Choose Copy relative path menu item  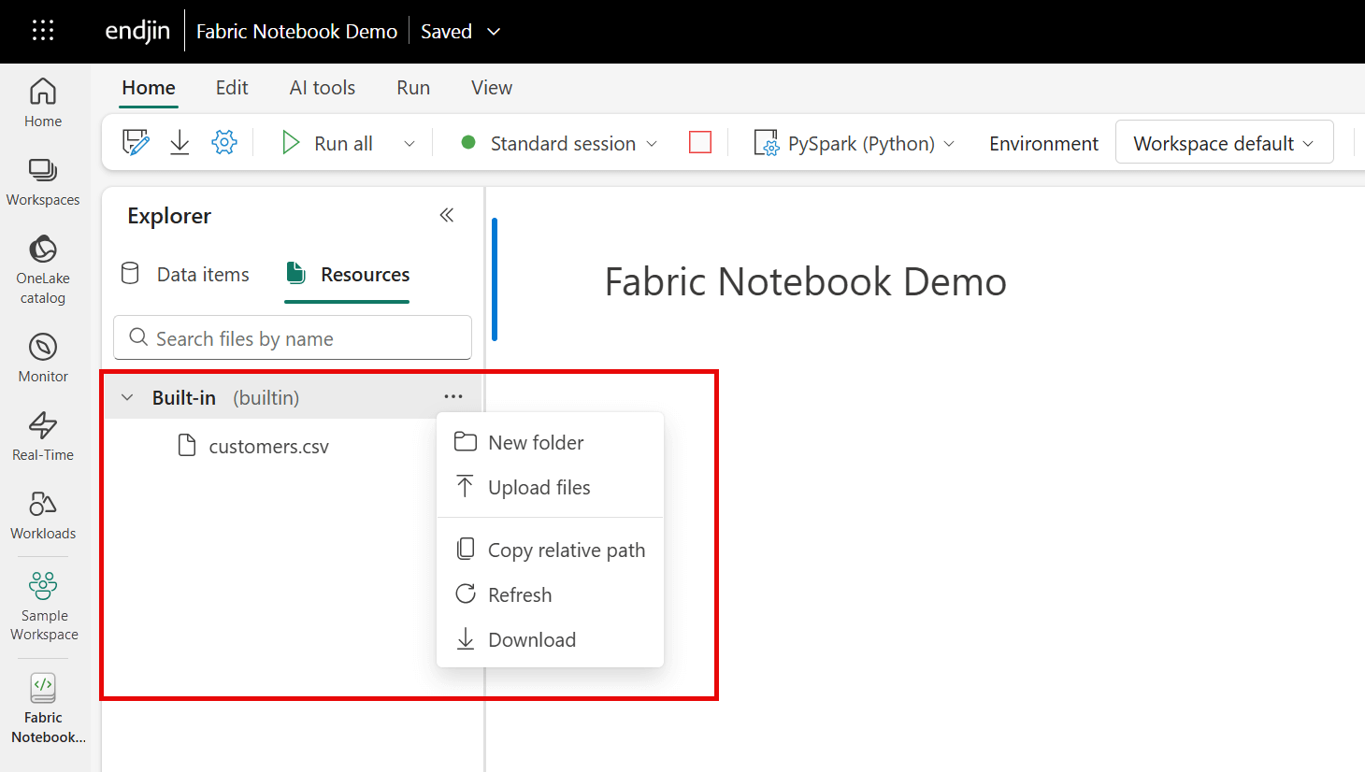(x=550, y=550)
